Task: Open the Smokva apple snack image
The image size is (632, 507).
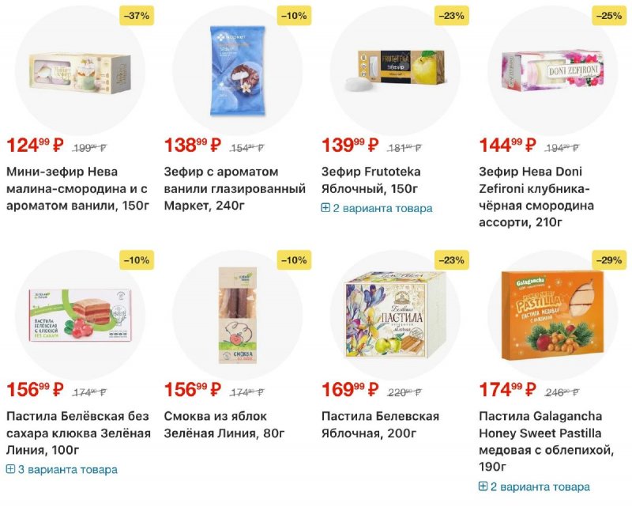Action: click(x=237, y=315)
